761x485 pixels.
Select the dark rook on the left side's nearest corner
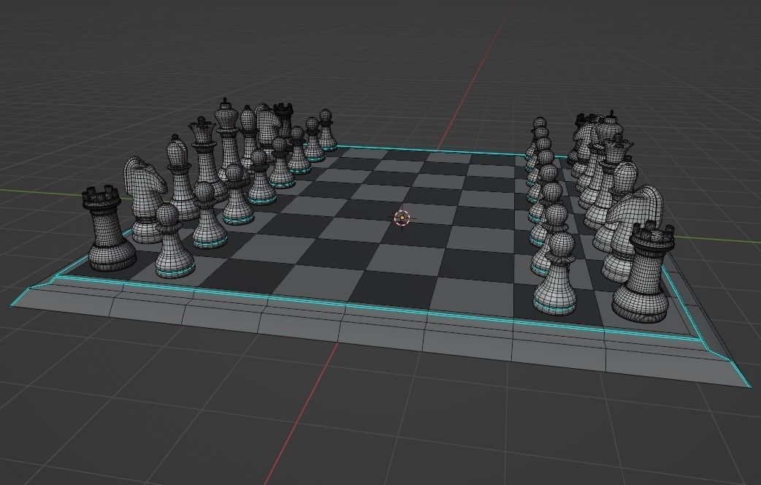click(111, 228)
